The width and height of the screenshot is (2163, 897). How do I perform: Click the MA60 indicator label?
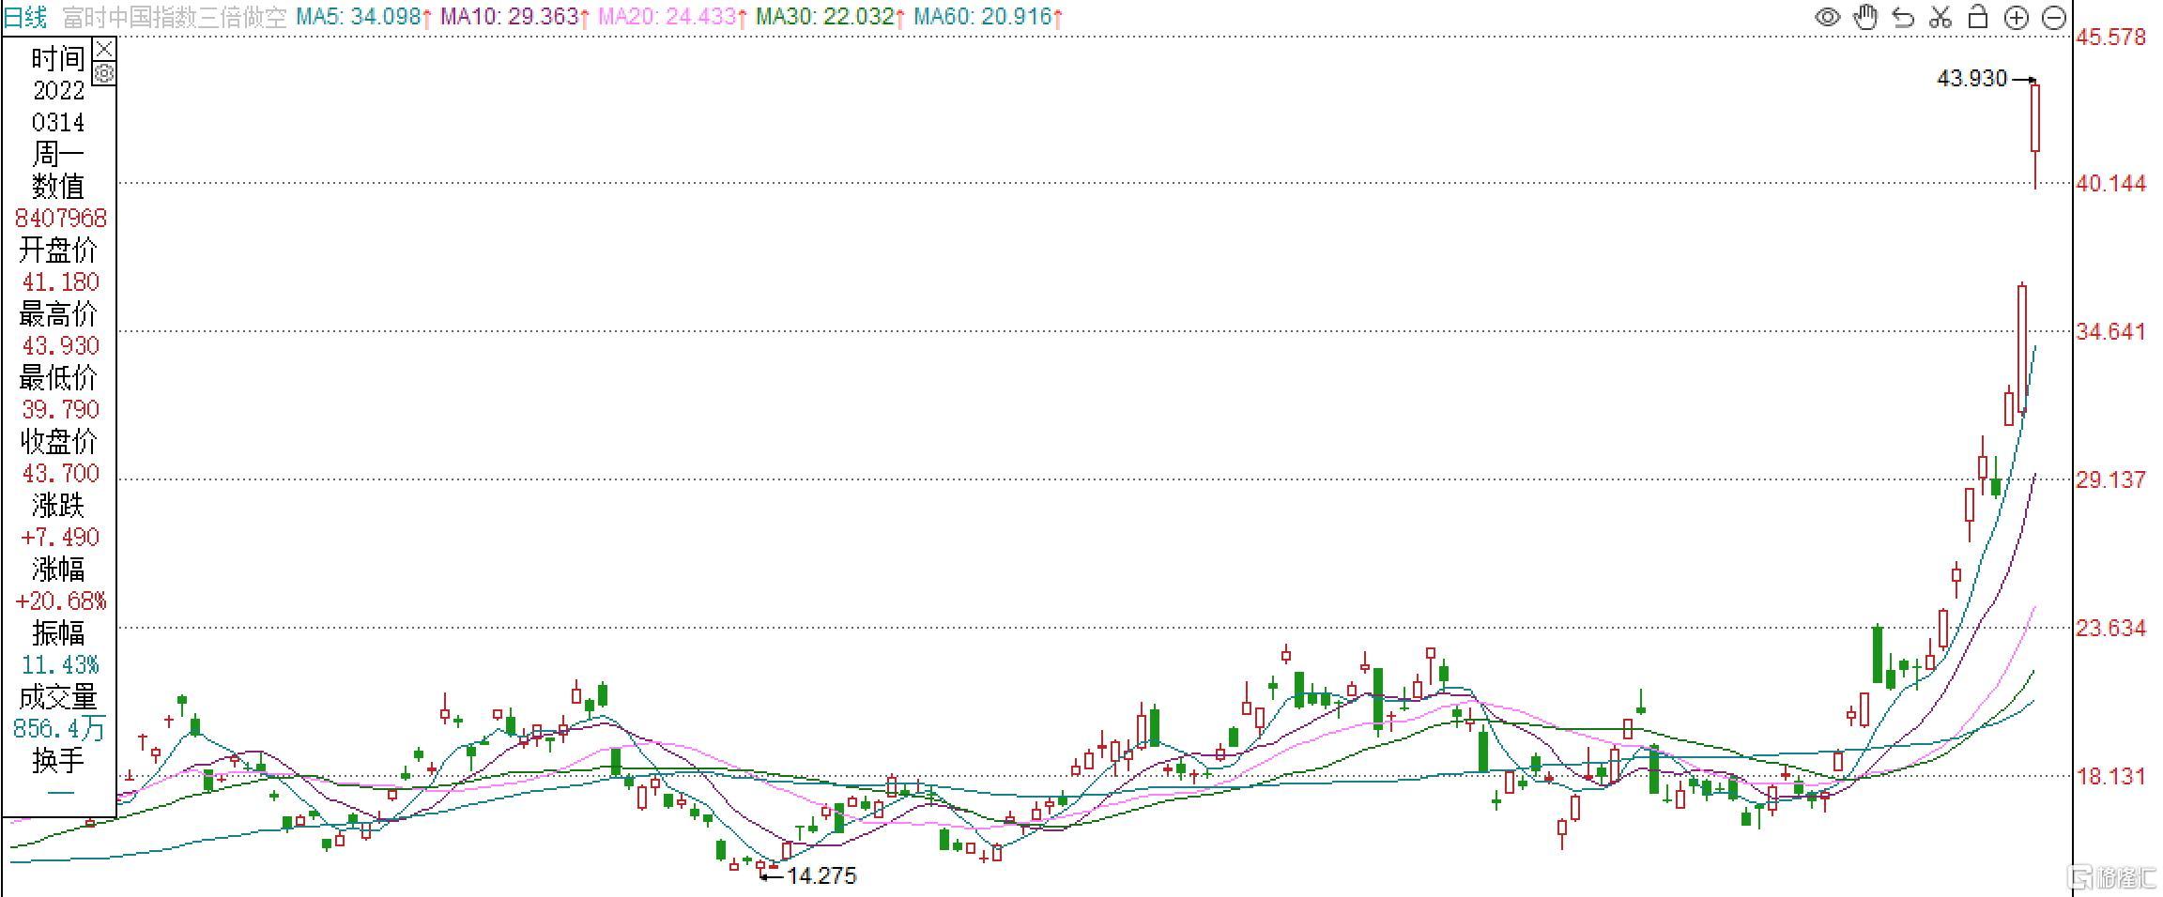coord(988,17)
